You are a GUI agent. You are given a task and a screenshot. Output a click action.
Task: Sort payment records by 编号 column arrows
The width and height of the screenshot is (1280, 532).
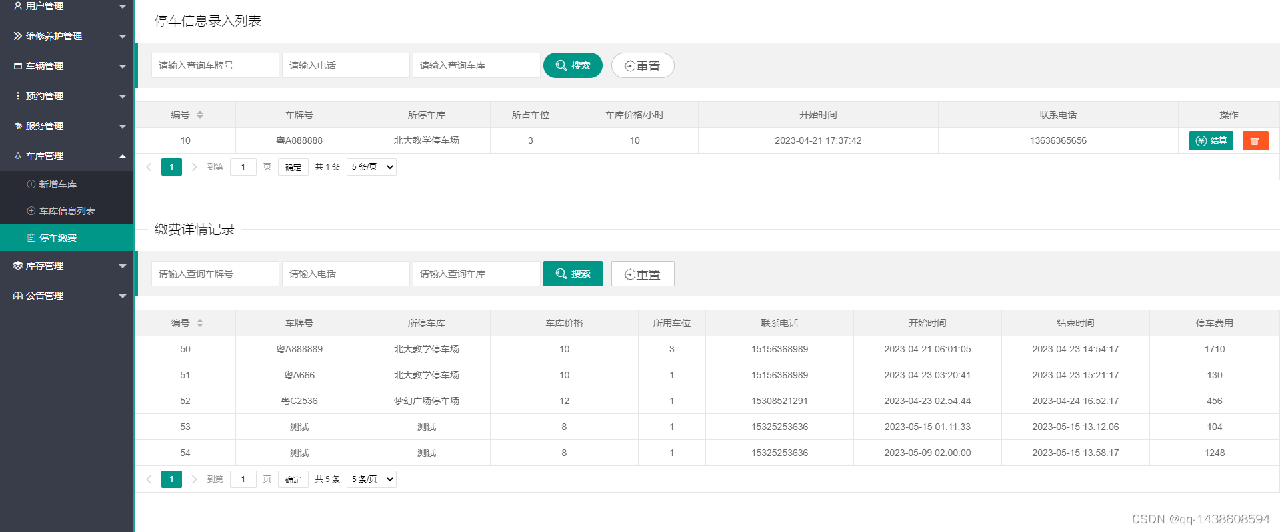click(200, 323)
